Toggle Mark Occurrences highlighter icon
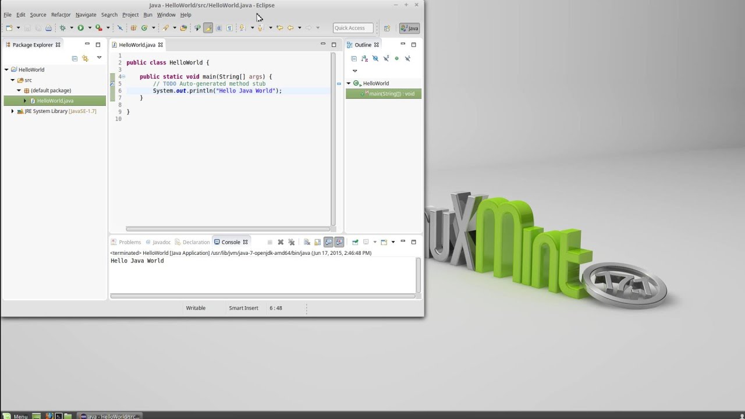745x419 pixels. click(x=208, y=28)
